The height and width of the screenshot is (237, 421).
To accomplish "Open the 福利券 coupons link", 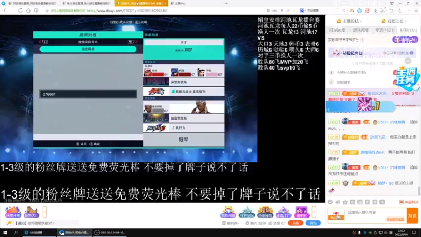I will [x=230, y=223].
